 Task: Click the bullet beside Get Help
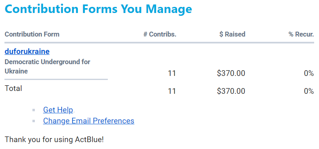[x=34, y=110]
